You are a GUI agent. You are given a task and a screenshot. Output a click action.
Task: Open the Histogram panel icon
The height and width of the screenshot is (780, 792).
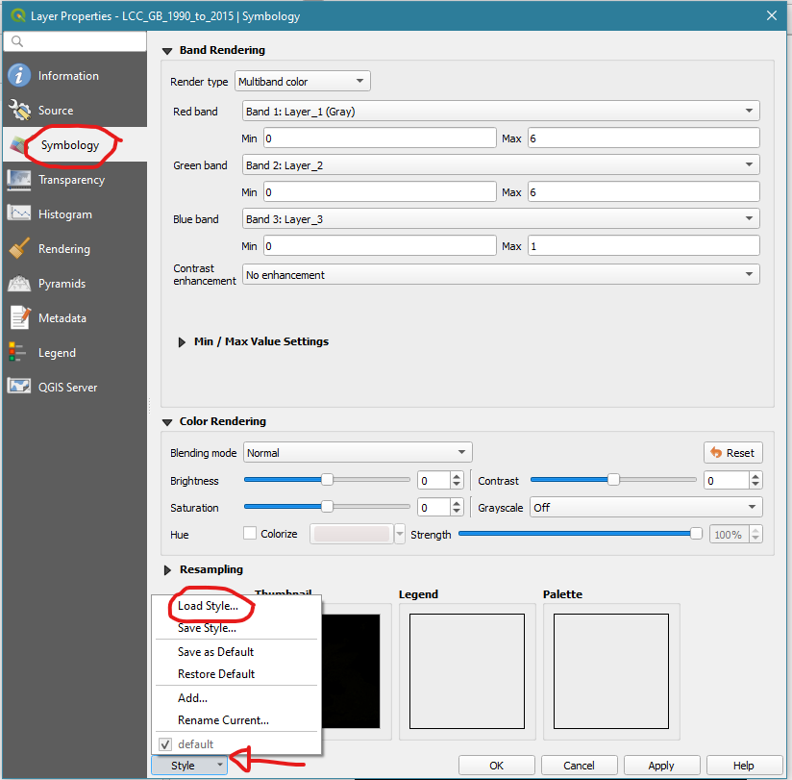[19, 214]
